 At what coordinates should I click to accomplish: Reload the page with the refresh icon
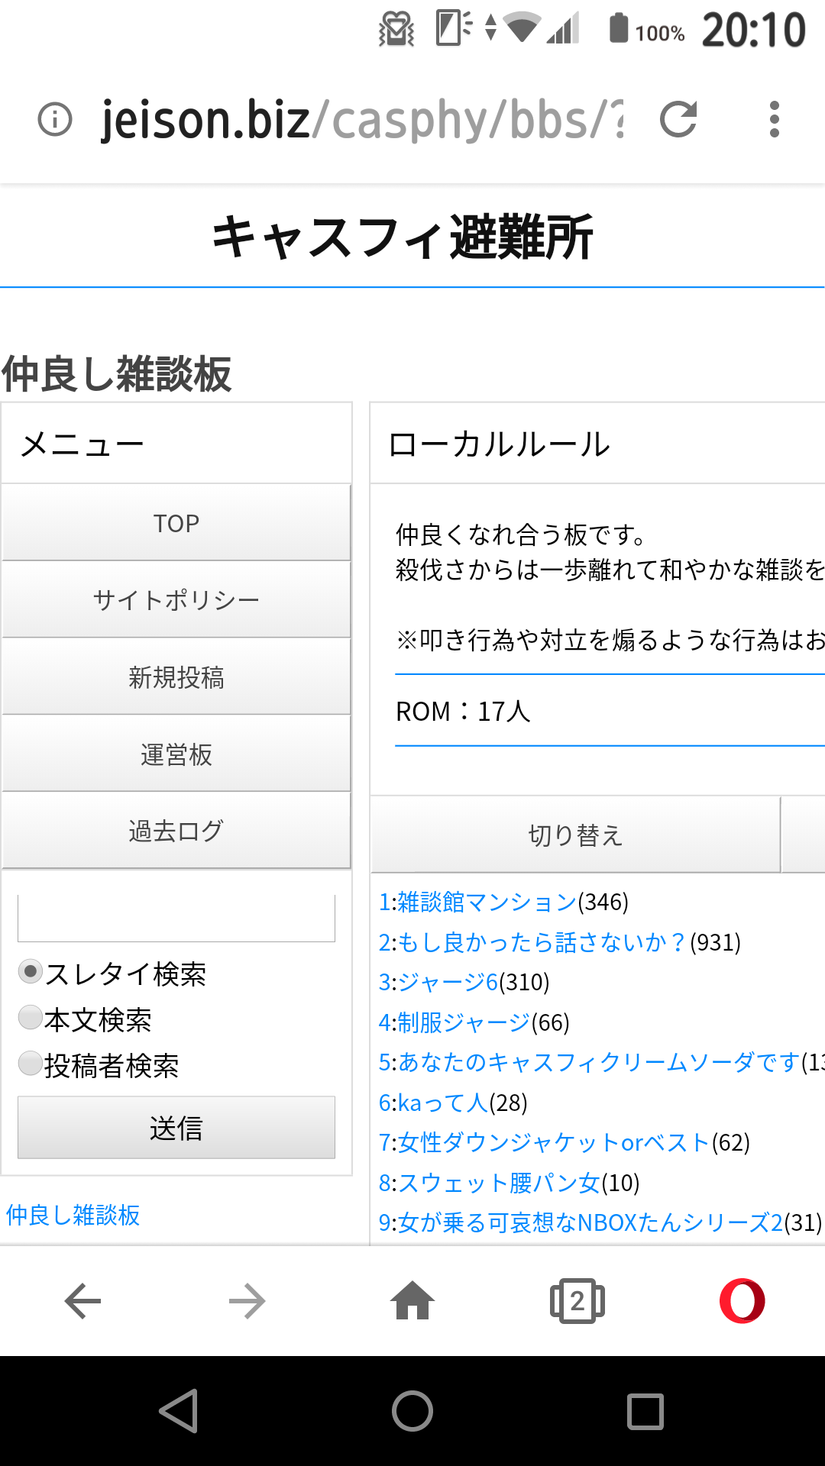pos(678,120)
